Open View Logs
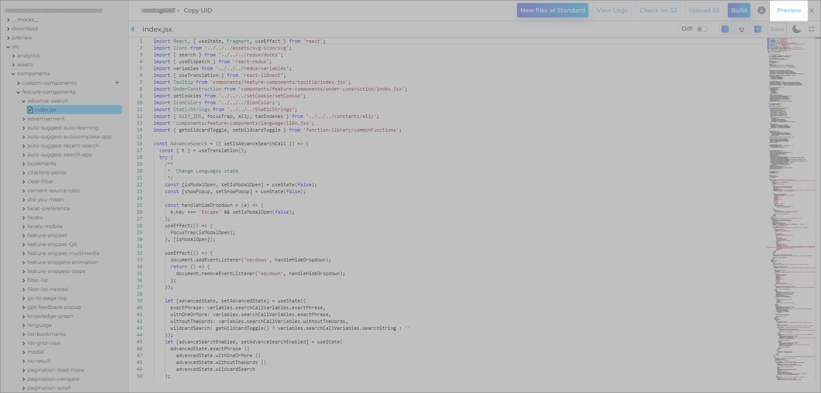Screen dimensions: 821x393 [612, 10]
